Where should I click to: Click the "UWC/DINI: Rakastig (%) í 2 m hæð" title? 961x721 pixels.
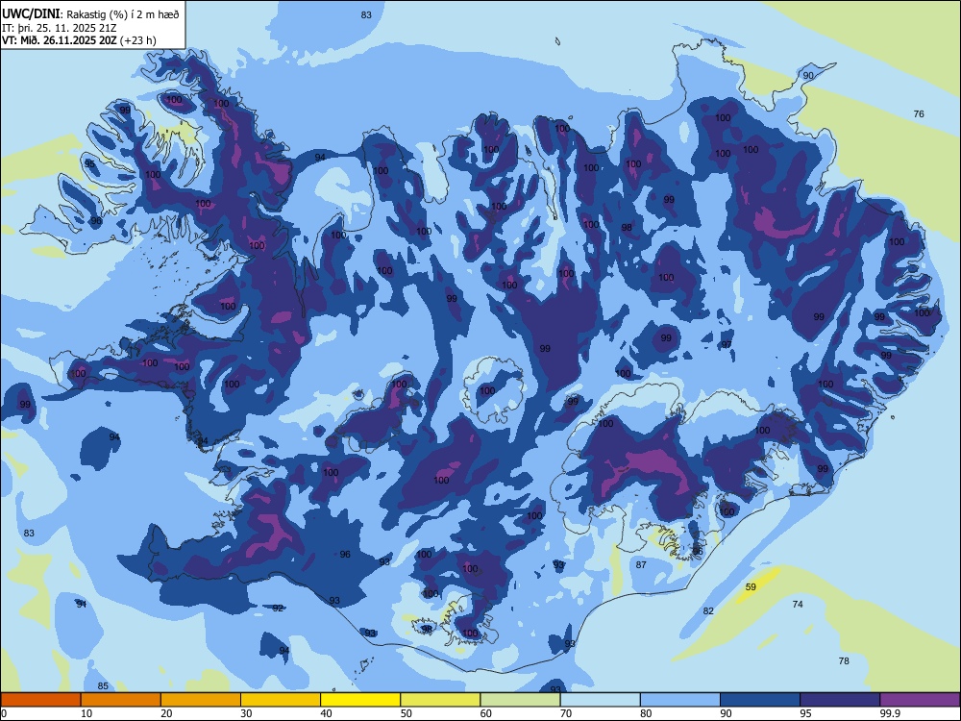point(90,14)
